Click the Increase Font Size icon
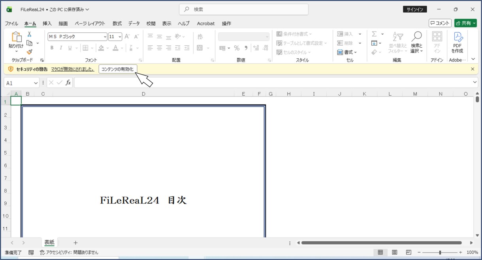Screen dimensions: 482x260 (127, 37)
